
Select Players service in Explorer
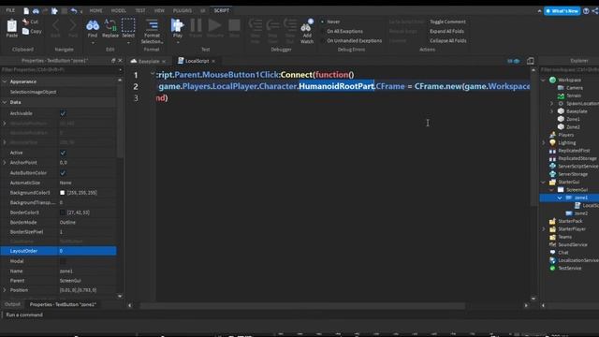click(565, 135)
